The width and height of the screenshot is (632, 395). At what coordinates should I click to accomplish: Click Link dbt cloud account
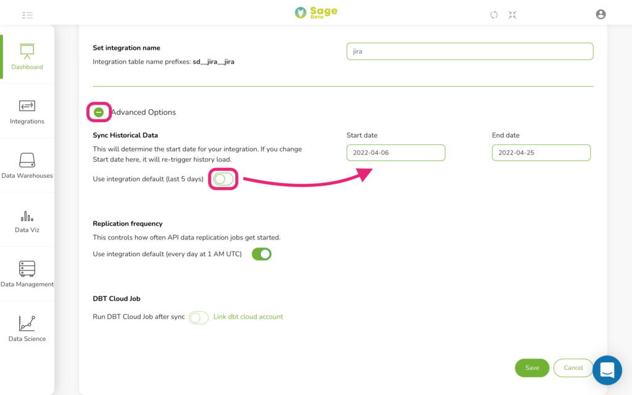[248, 317]
